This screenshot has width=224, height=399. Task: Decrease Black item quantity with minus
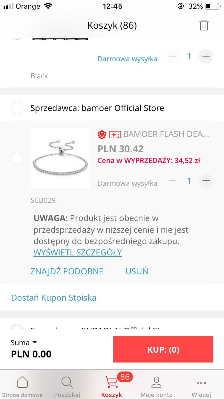[x=172, y=56]
